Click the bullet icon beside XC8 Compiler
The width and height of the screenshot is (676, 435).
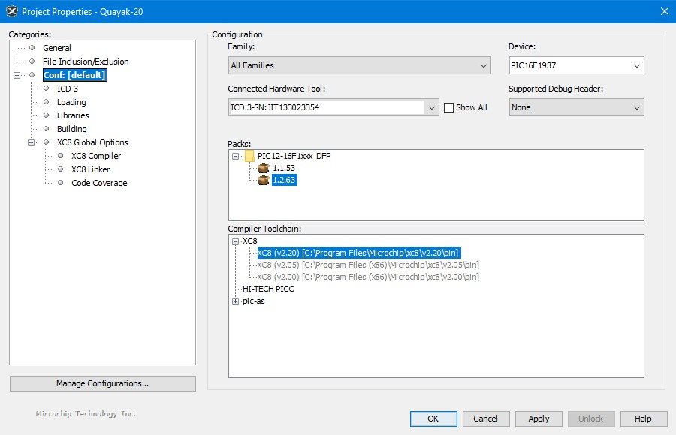pos(60,156)
